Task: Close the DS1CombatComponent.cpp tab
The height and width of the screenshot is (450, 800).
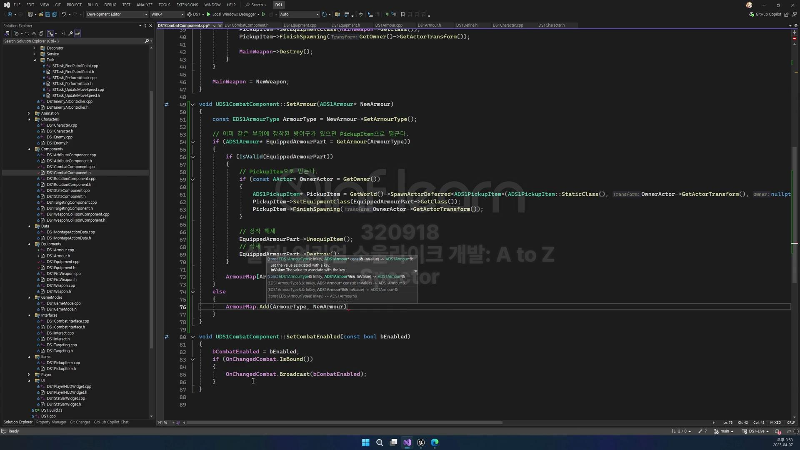Action: point(220,25)
